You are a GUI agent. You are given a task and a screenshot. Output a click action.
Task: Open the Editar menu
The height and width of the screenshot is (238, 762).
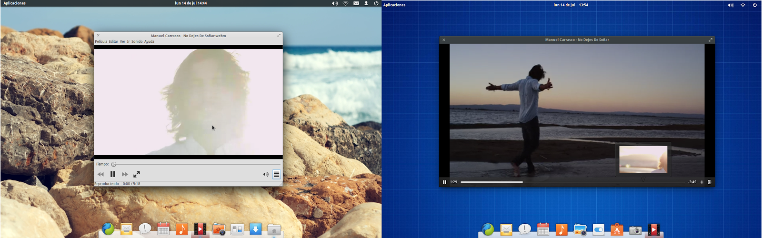click(x=113, y=41)
